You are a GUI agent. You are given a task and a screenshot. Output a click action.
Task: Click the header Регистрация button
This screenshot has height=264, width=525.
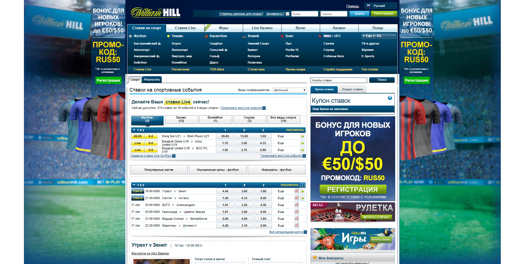tap(384, 13)
